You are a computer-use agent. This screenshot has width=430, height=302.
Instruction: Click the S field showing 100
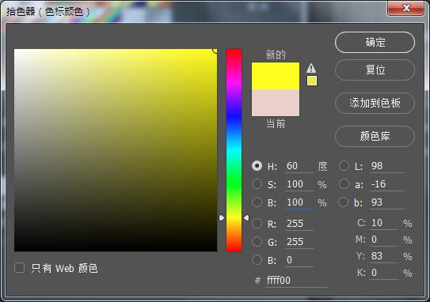click(x=299, y=184)
